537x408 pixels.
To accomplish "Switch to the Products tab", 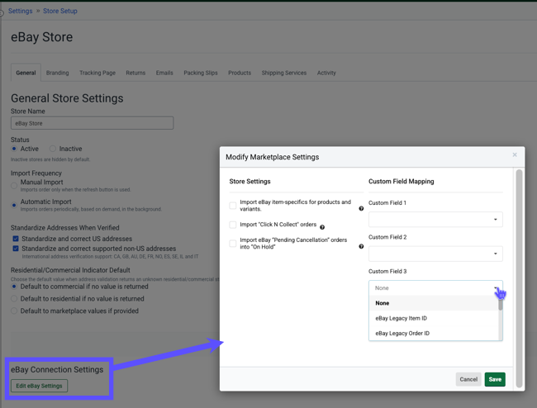I will point(240,73).
